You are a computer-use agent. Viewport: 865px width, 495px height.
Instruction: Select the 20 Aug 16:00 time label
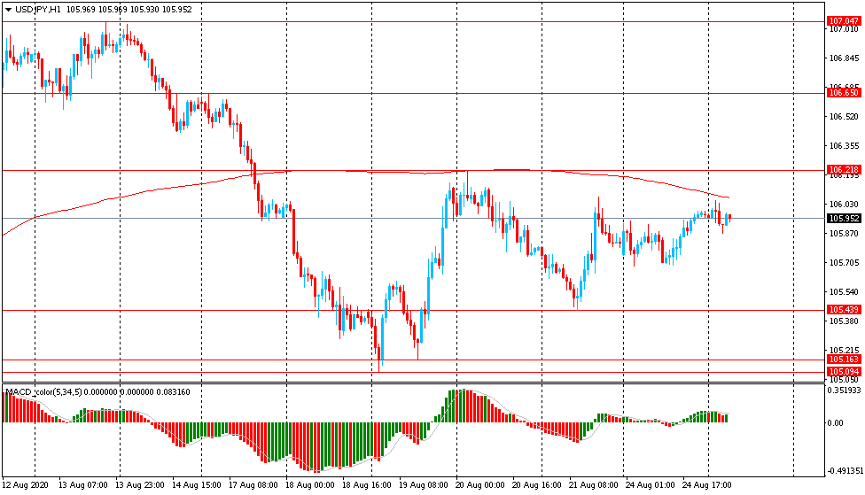537,485
